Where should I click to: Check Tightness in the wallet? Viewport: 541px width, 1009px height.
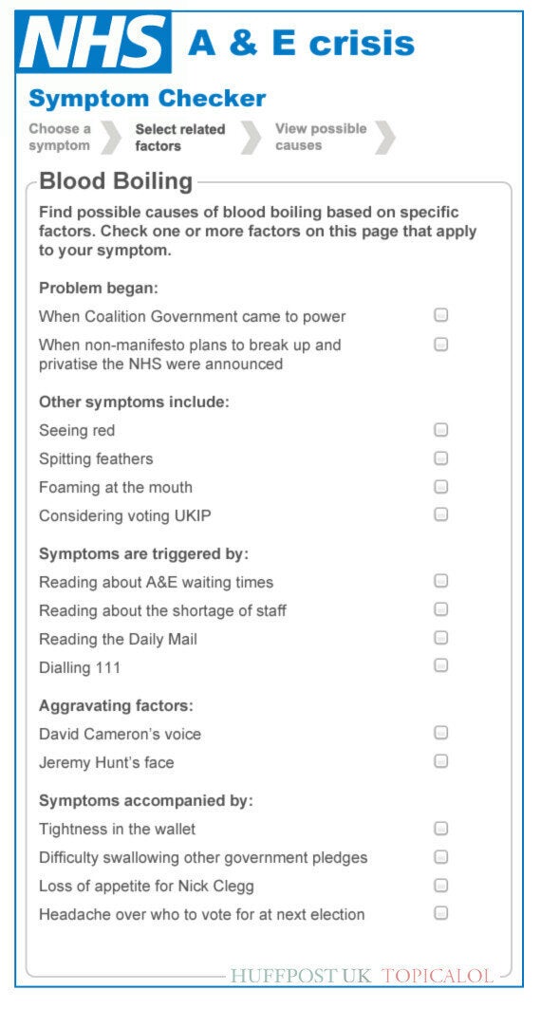(440, 829)
